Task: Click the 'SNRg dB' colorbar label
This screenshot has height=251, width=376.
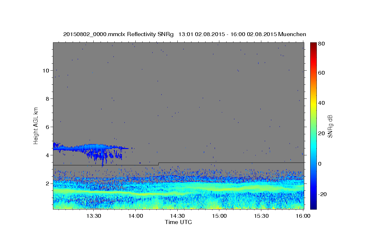Action: click(330, 126)
